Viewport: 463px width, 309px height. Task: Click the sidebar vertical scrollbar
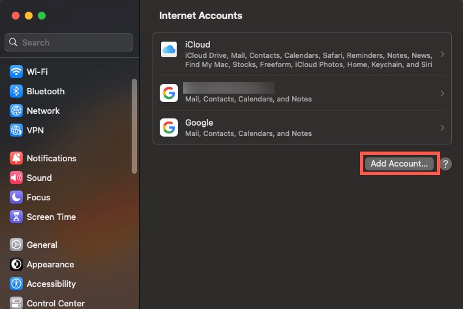pos(134,126)
